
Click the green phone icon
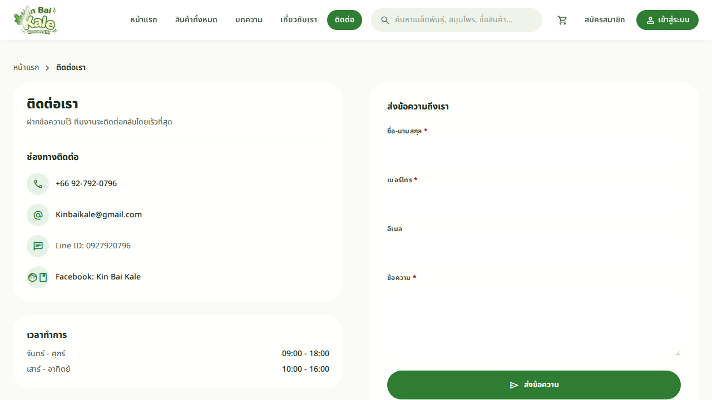pyautogui.click(x=38, y=184)
